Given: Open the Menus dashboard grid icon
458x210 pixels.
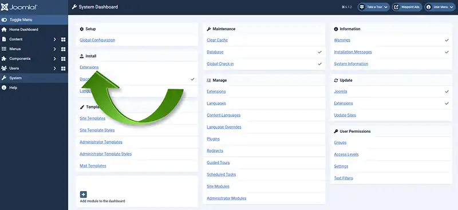Looking at the screenshot, I should click(x=63, y=49).
